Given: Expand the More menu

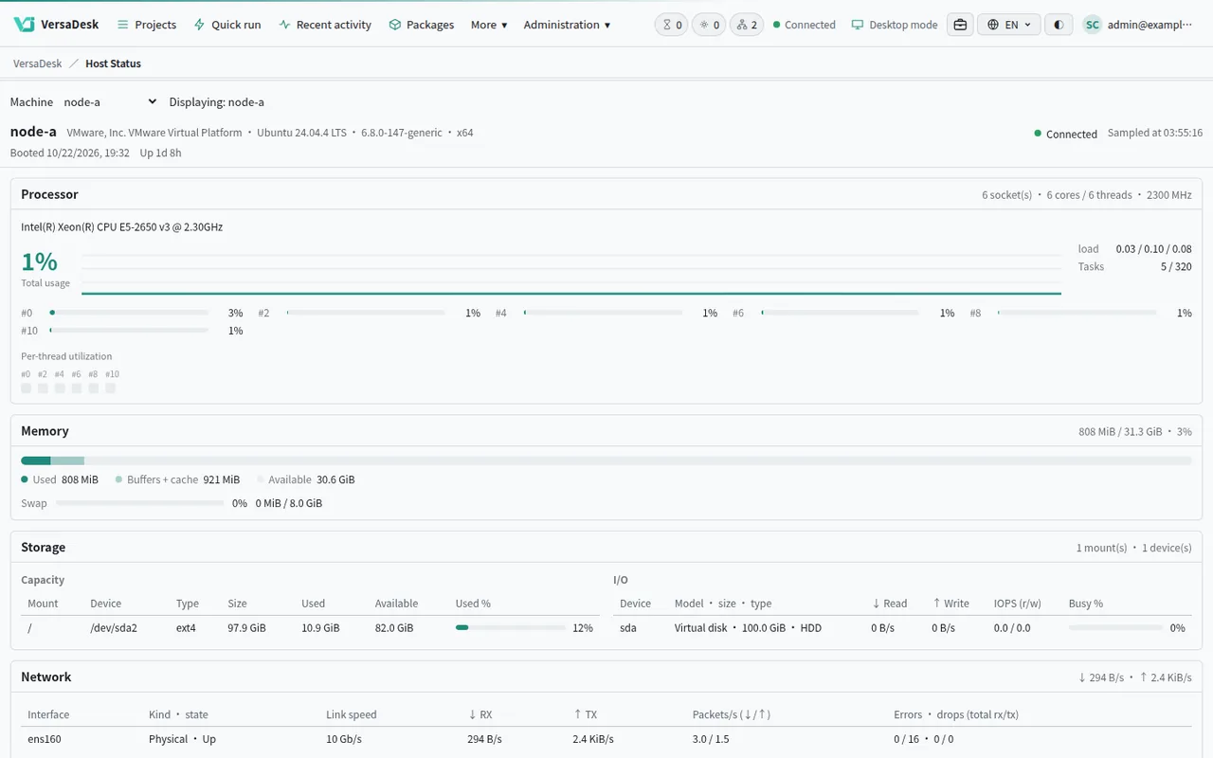Looking at the screenshot, I should 489,25.
